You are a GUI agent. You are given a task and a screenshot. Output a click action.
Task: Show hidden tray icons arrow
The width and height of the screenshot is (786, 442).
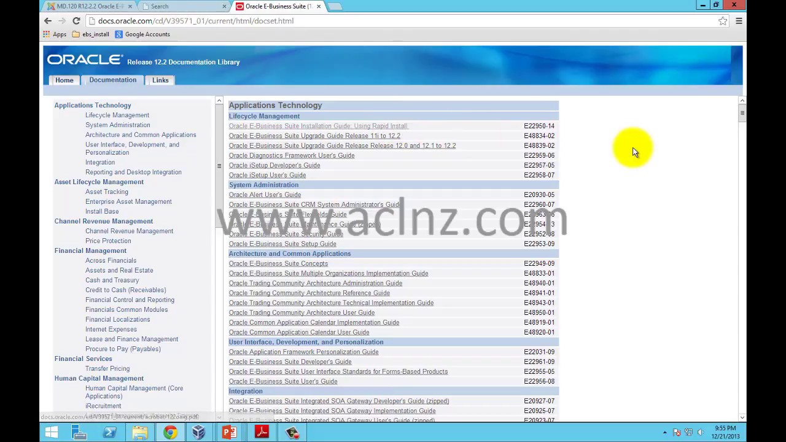click(664, 433)
